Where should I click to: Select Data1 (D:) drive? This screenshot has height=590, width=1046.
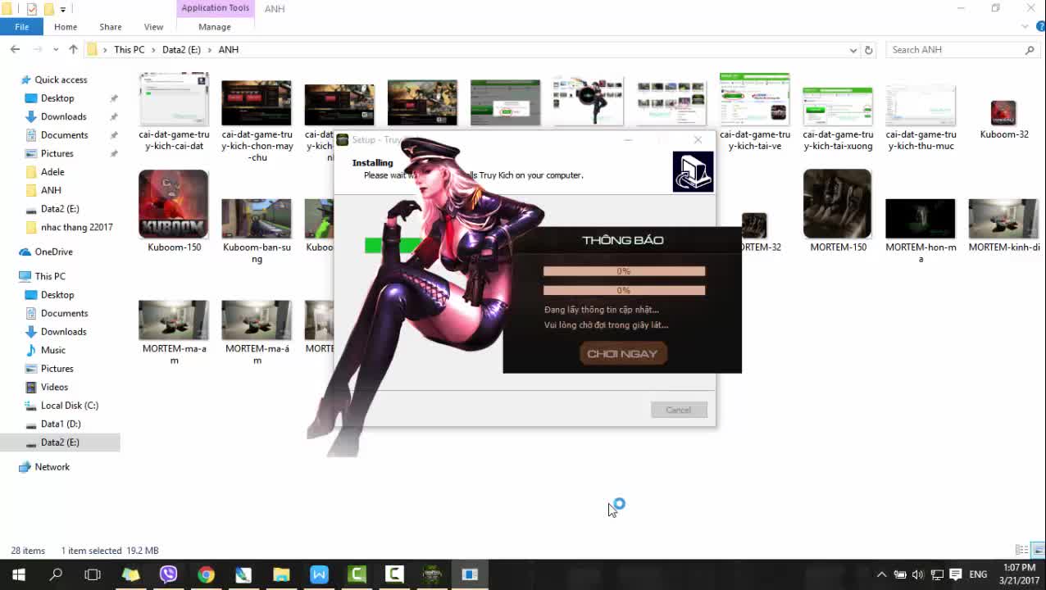pos(61,424)
